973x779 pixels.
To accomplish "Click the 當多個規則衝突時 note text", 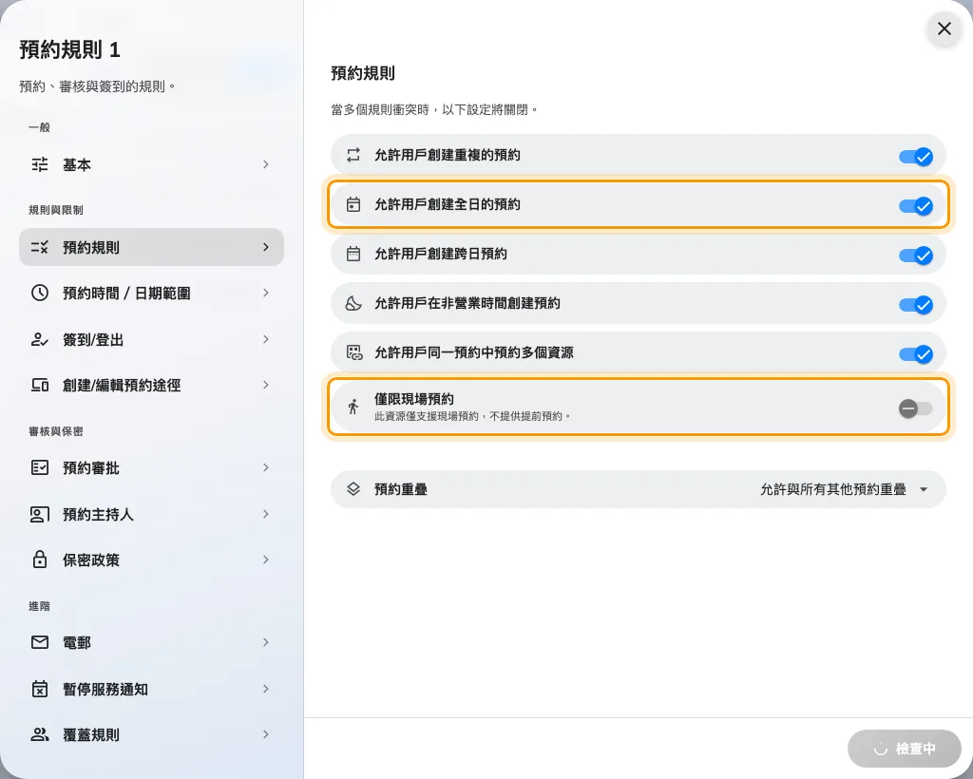I will pyautogui.click(x=434, y=110).
